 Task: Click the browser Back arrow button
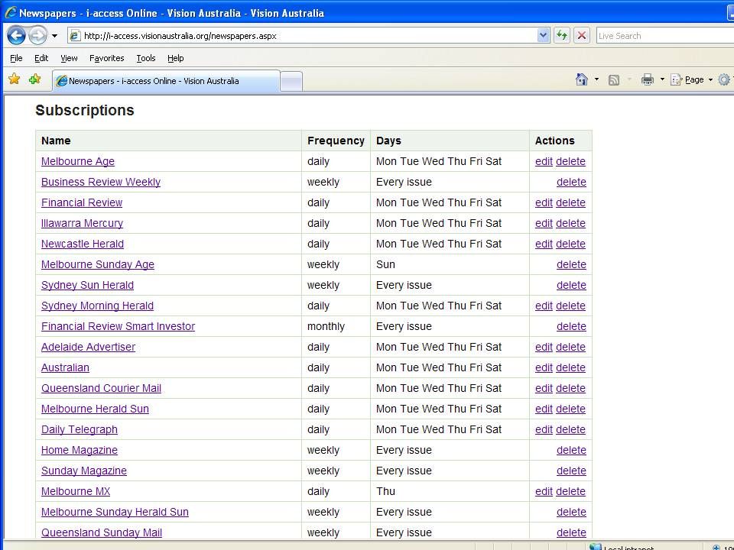(x=16, y=36)
